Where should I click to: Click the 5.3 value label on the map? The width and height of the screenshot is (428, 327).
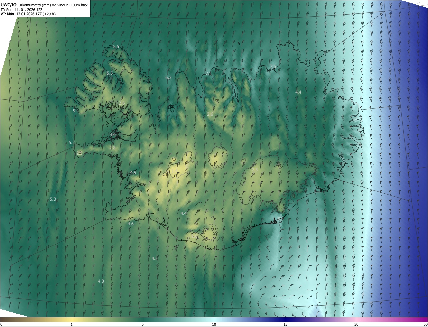(53, 199)
